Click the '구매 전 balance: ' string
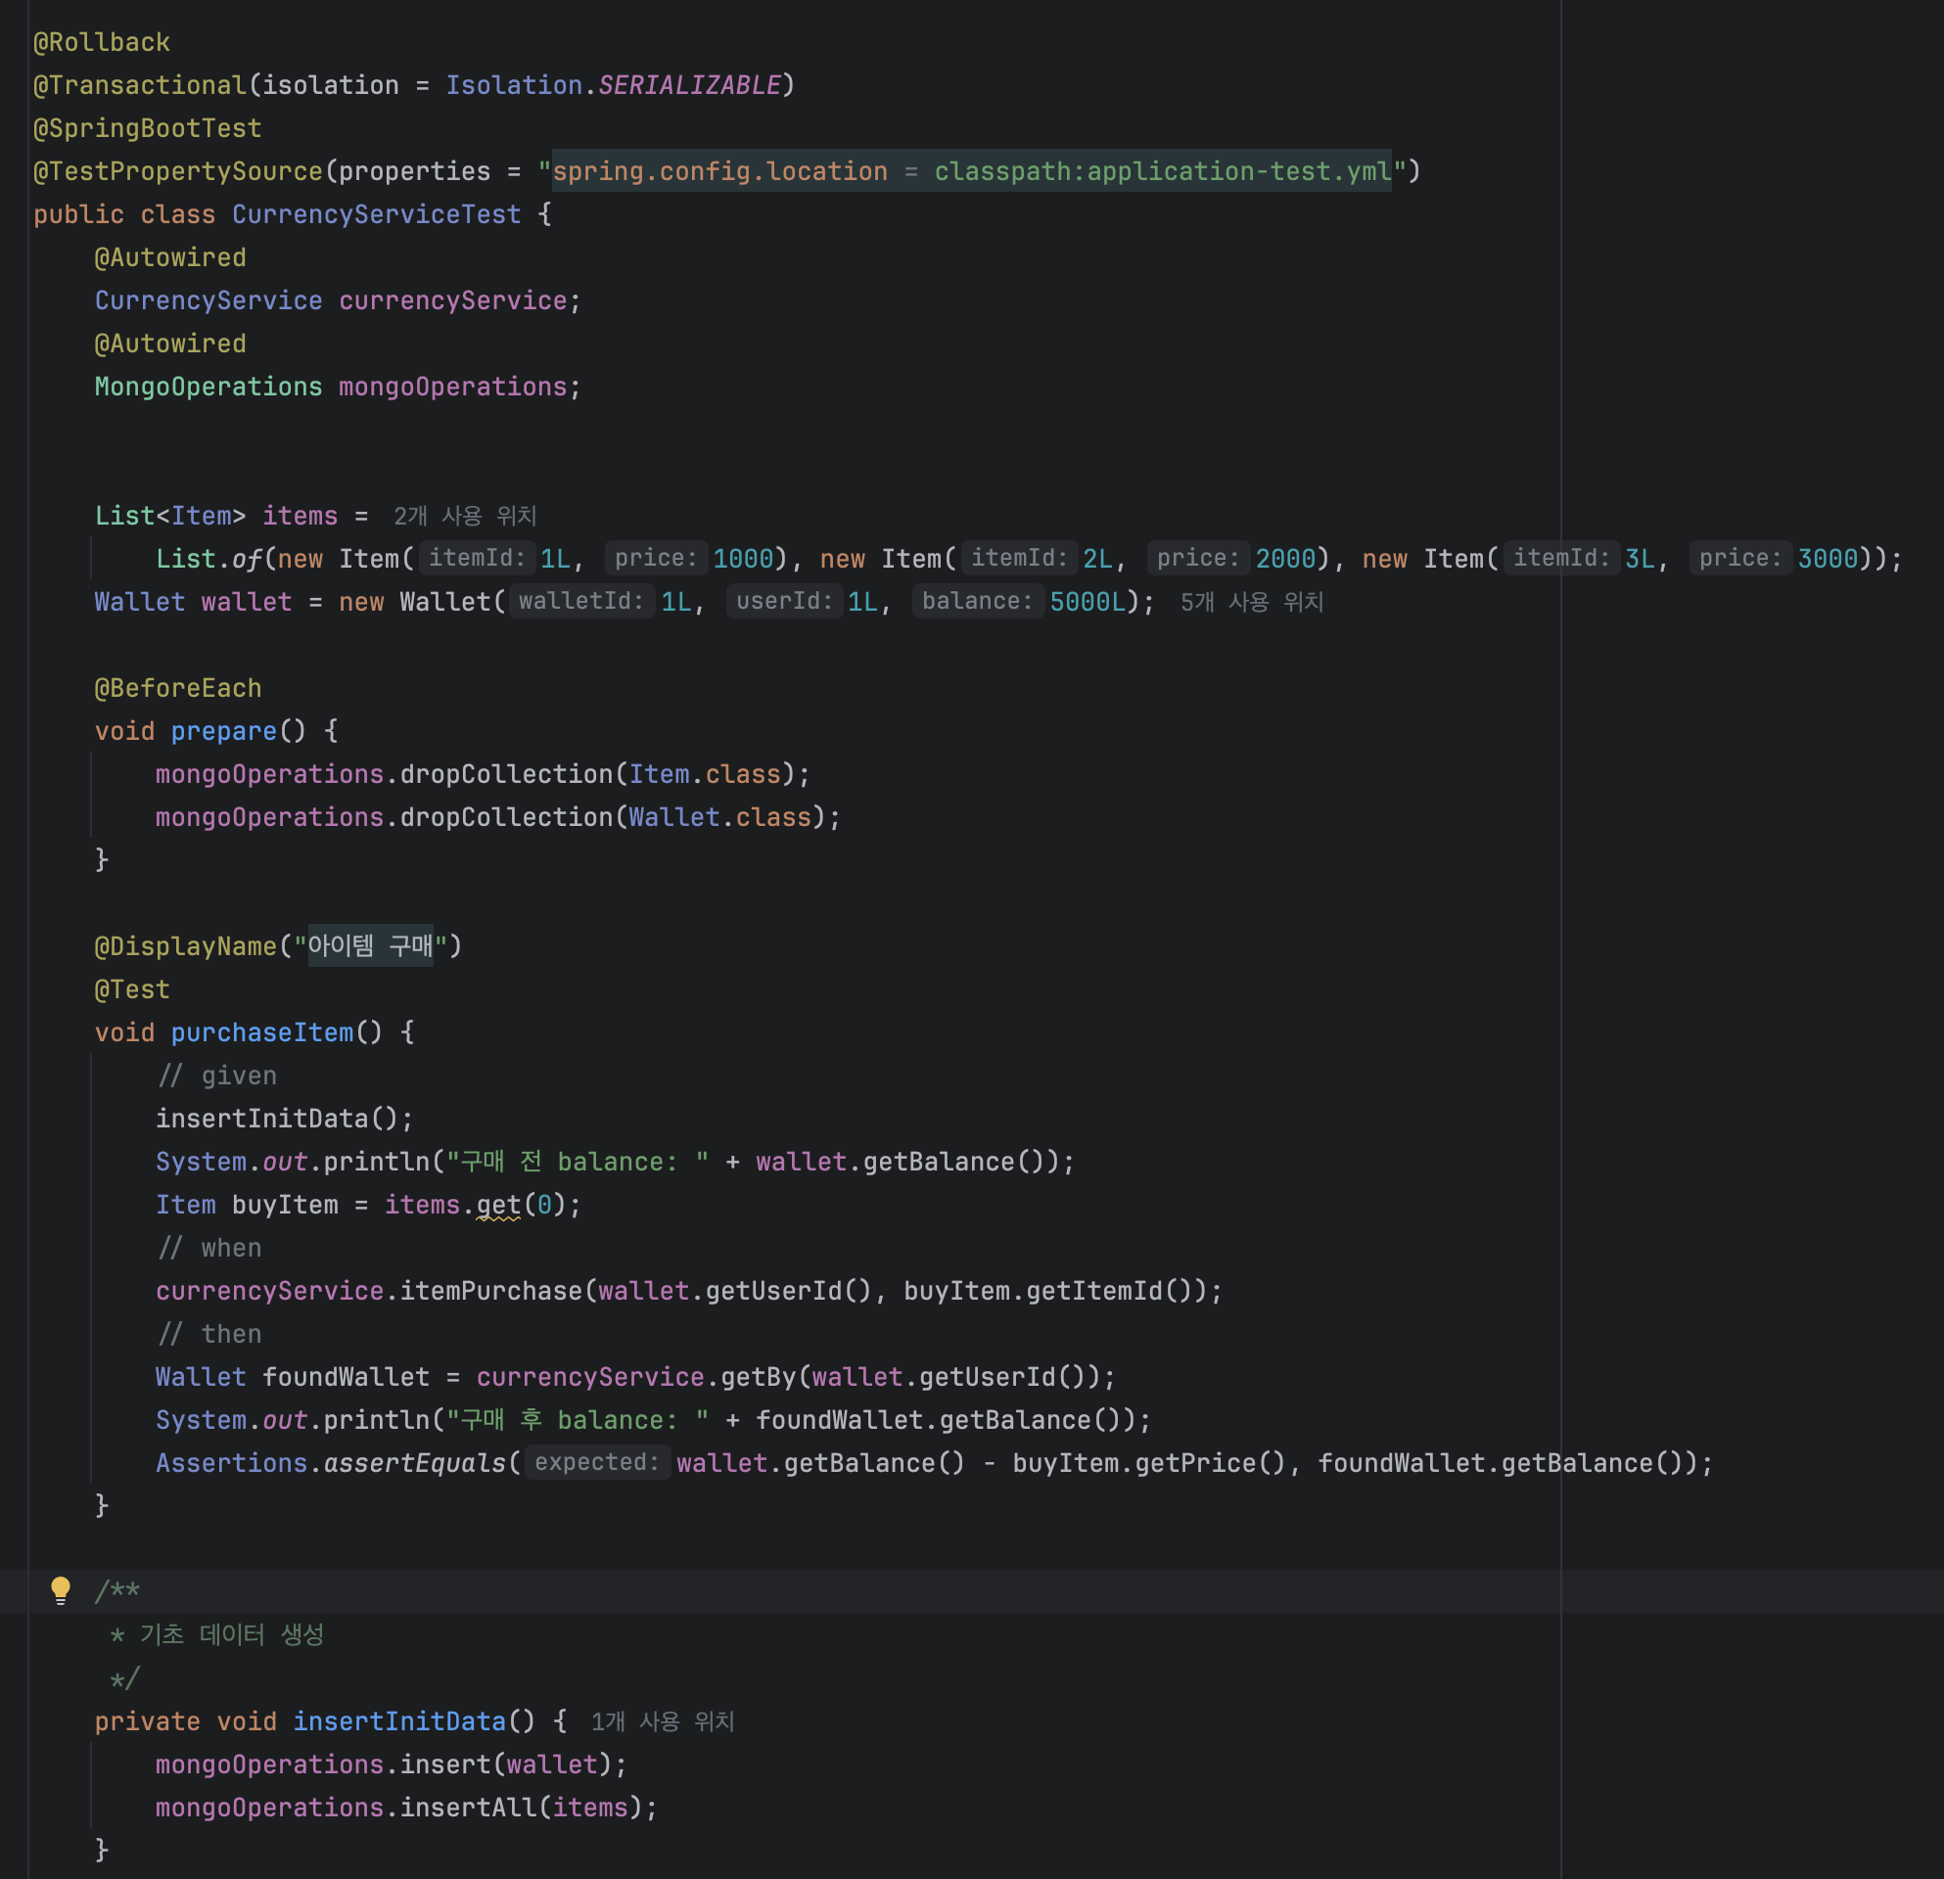Viewport: 1944px width, 1879px height. click(578, 1161)
